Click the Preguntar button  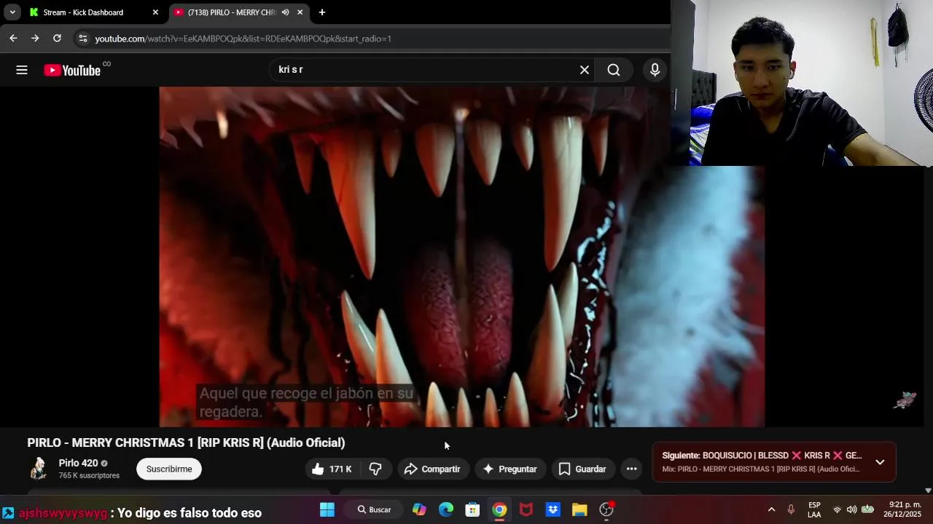point(510,469)
